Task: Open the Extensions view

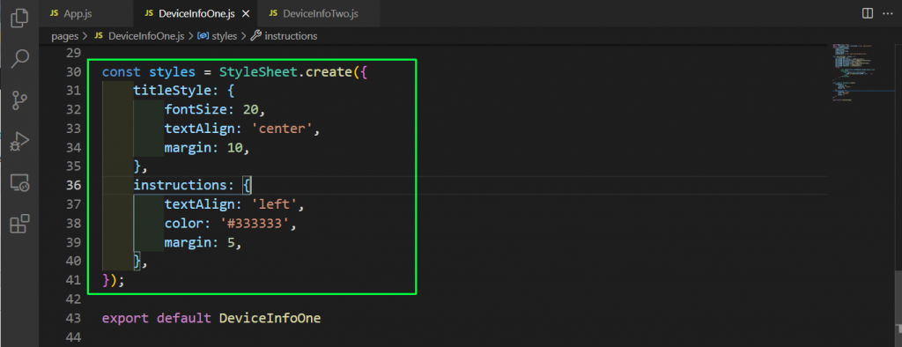Action: 19,224
